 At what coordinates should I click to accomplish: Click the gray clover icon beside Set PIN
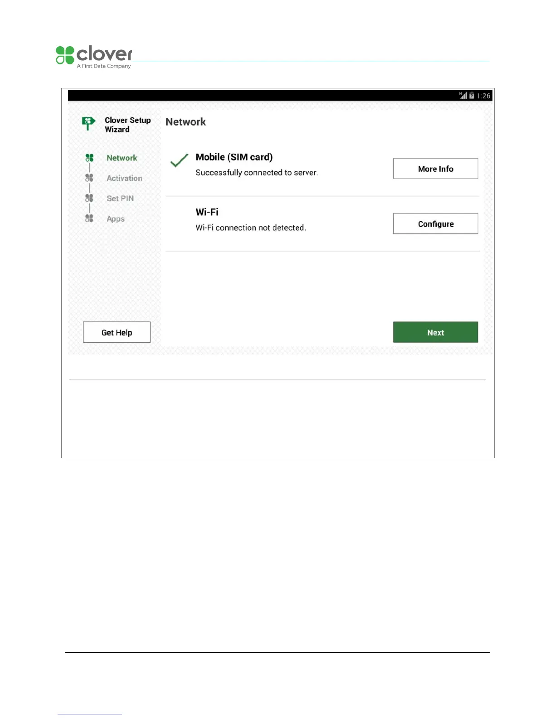tap(89, 198)
